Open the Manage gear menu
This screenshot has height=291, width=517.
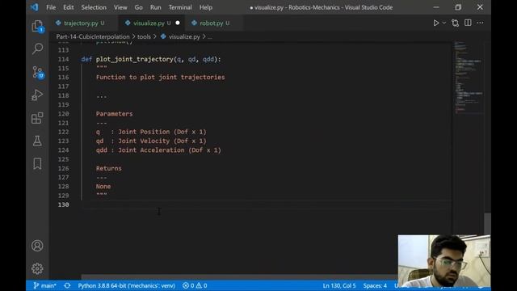[37, 268]
